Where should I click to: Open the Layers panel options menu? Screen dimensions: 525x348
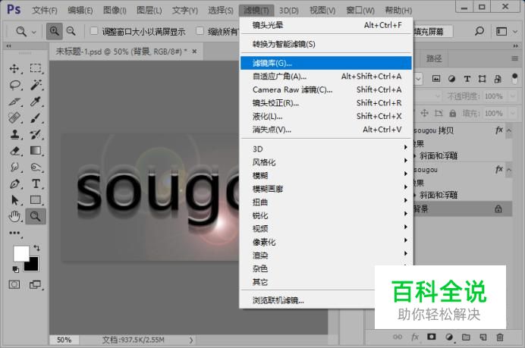514,58
